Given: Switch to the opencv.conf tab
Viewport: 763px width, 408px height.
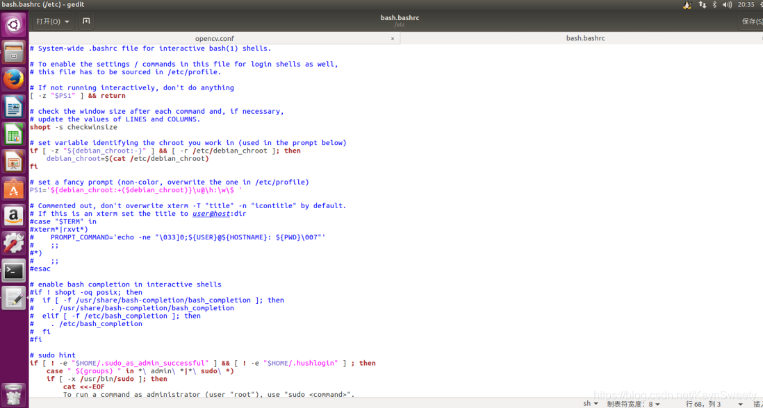Looking at the screenshot, I should click(x=215, y=38).
